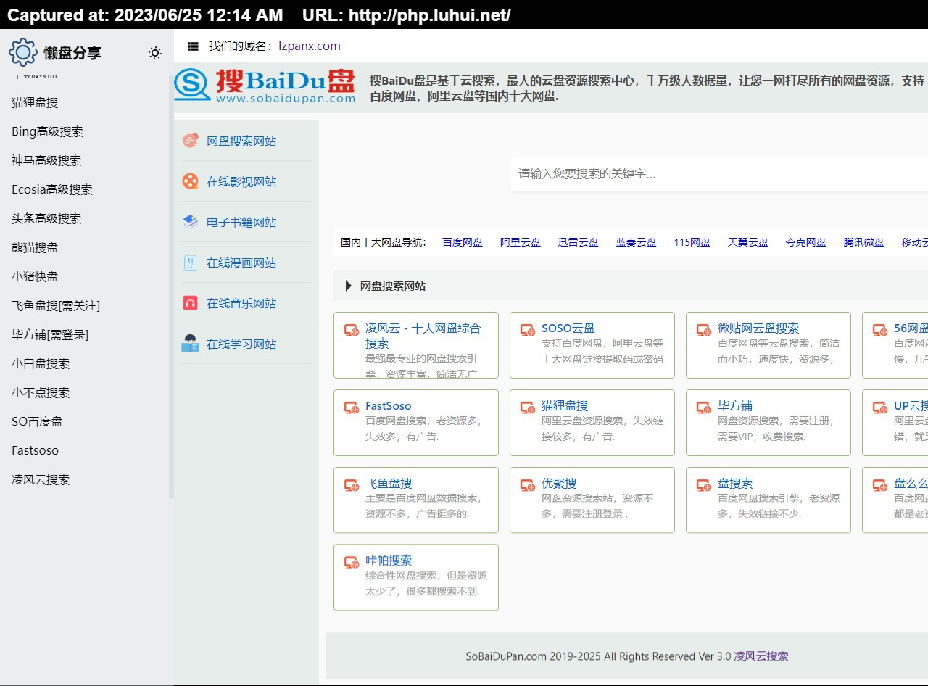Open the 网盘搜索网站 category menu item
Screen dimensions: 928x686
241,141
